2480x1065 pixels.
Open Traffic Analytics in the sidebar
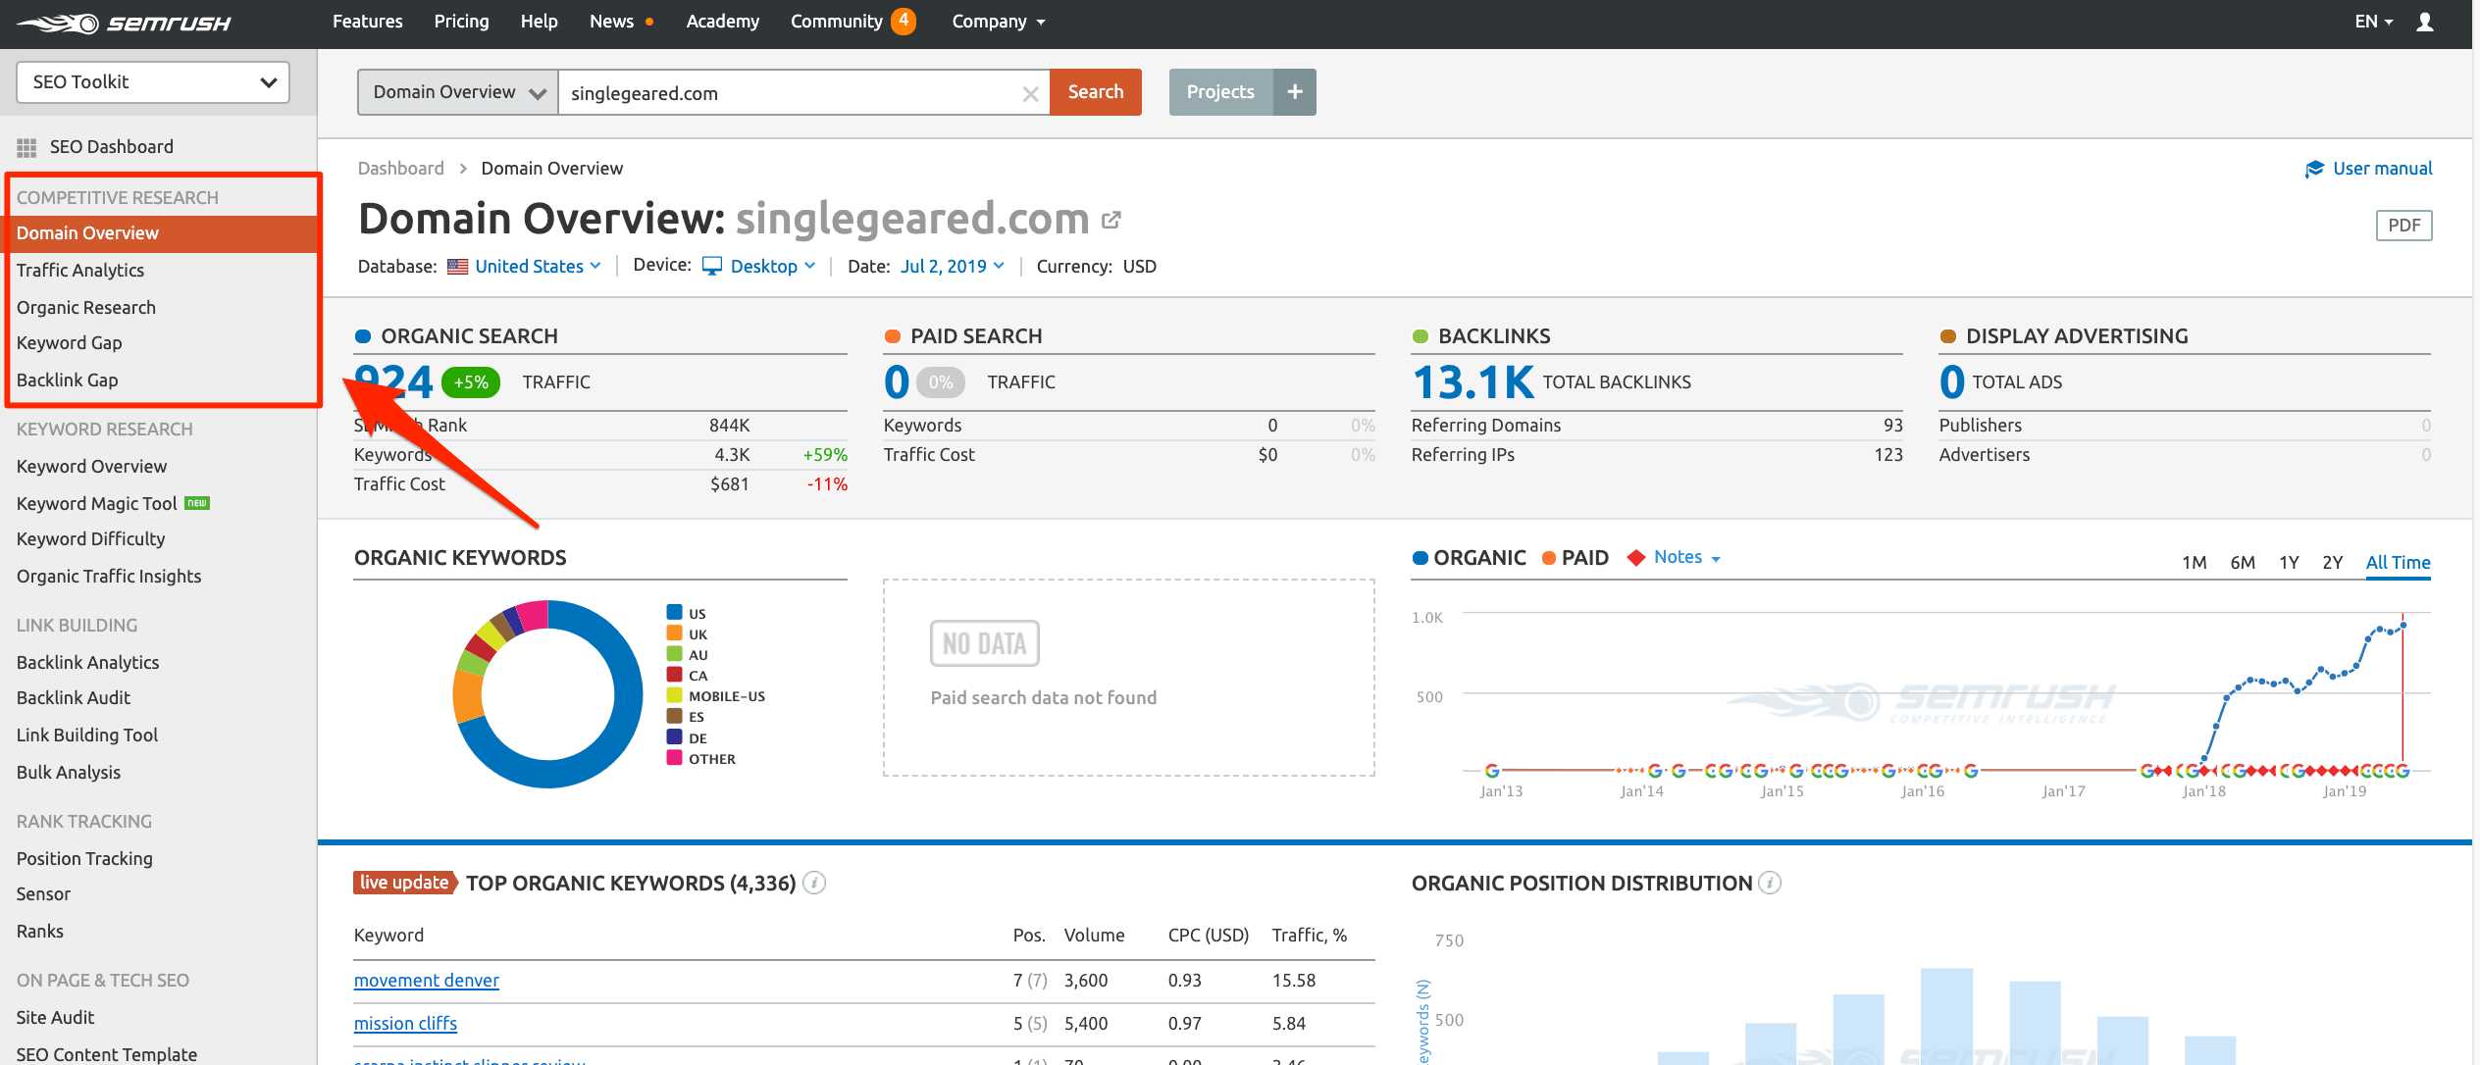point(80,271)
